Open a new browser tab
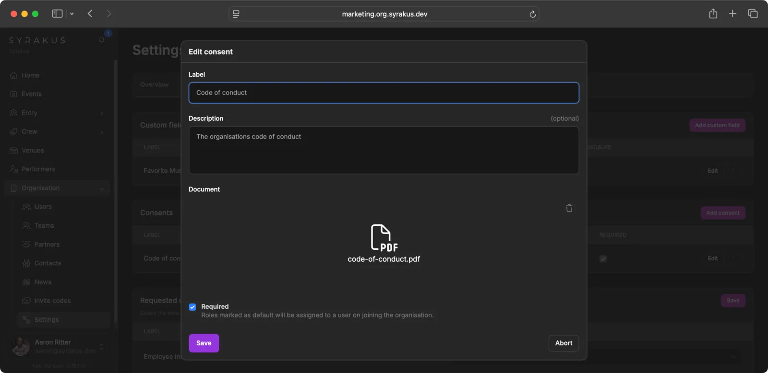This screenshot has height=373, width=768. [732, 14]
